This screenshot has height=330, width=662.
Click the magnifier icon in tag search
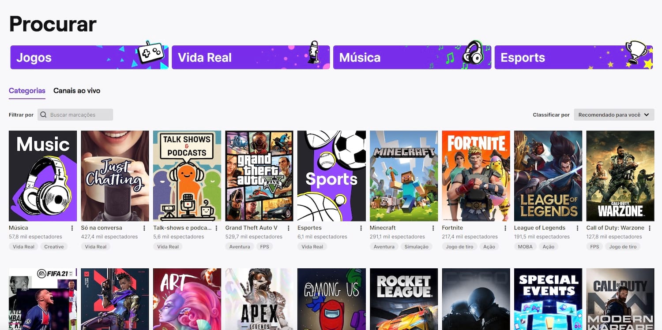[43, 115]
